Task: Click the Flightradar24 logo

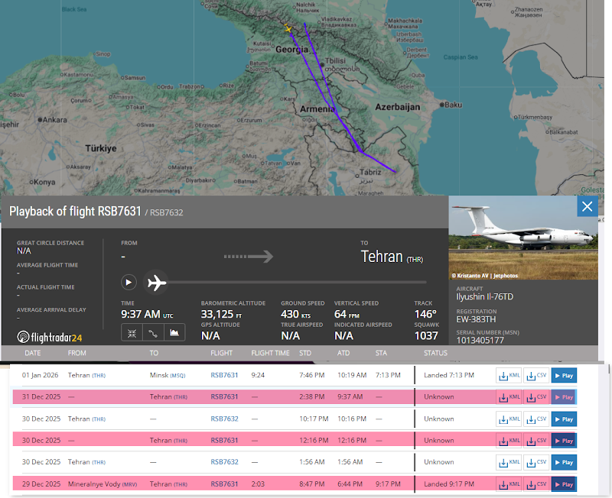Action: click(x=50, y=337)
